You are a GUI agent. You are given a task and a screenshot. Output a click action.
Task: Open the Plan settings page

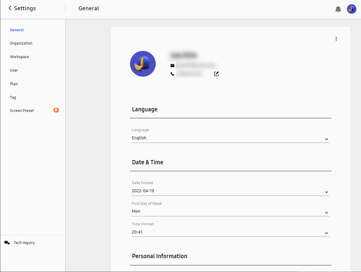(x=14, y=84)
